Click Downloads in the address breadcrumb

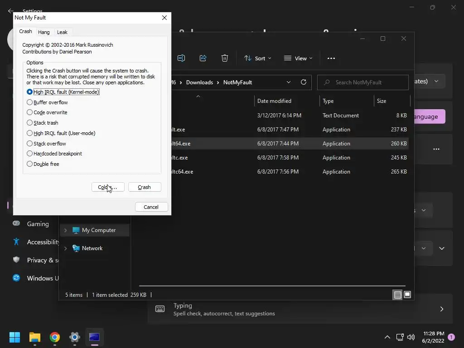[x=199, y=82]
